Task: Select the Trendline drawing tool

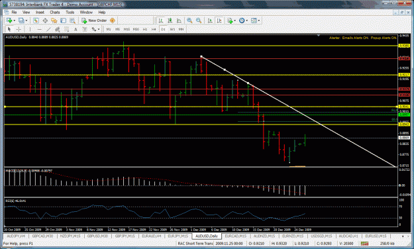Action: tap(48, 29)
